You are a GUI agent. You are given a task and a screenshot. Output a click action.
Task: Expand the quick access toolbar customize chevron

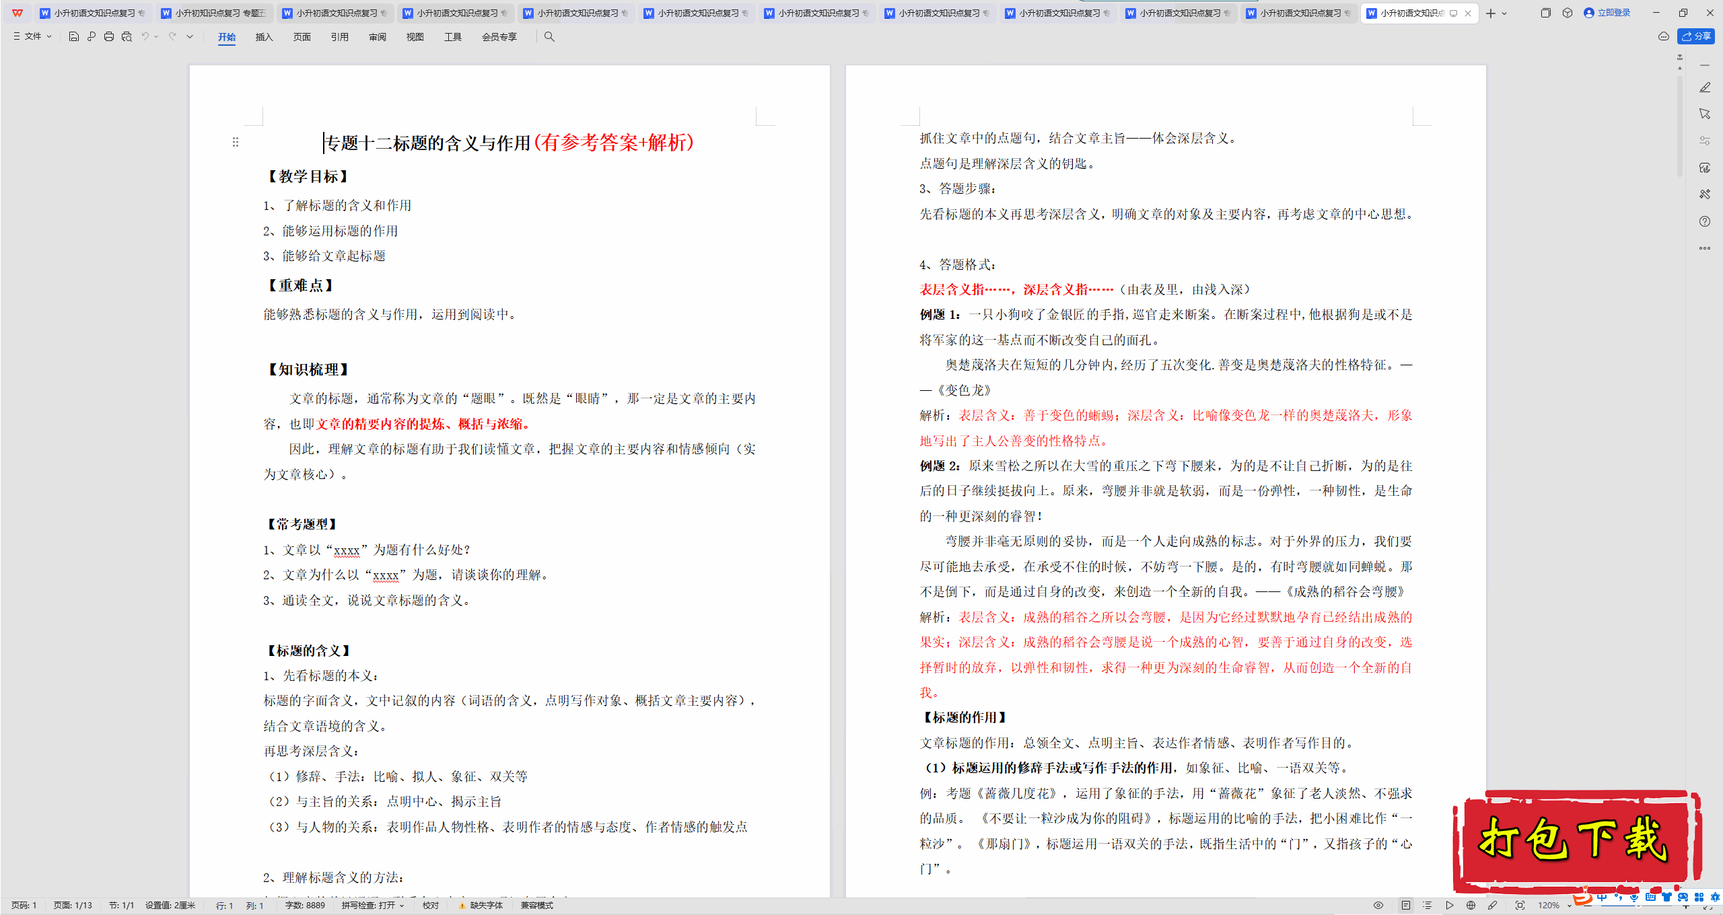[x=190, y=36]
